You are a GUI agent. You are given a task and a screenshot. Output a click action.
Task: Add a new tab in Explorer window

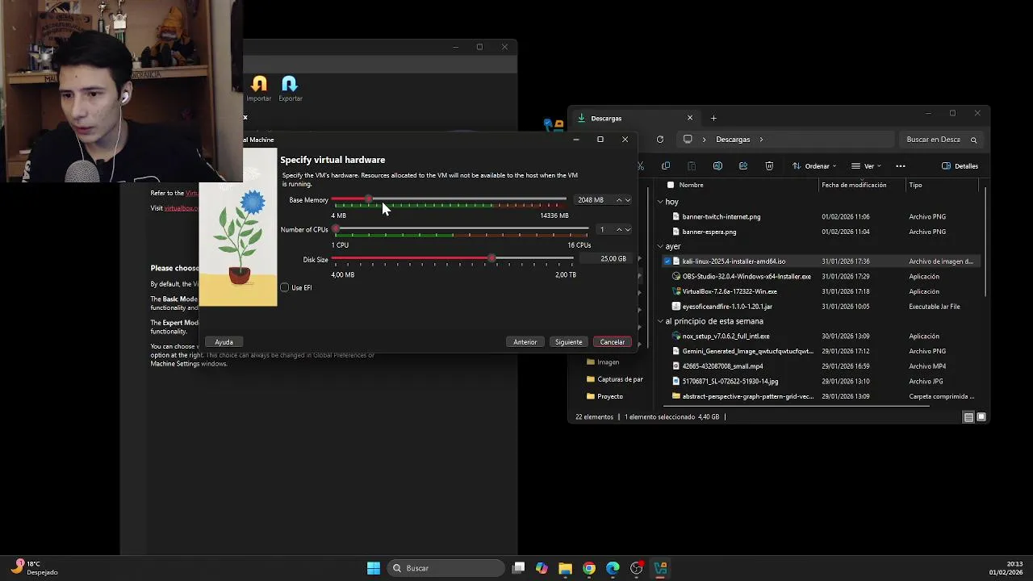(x=713, y=119)
